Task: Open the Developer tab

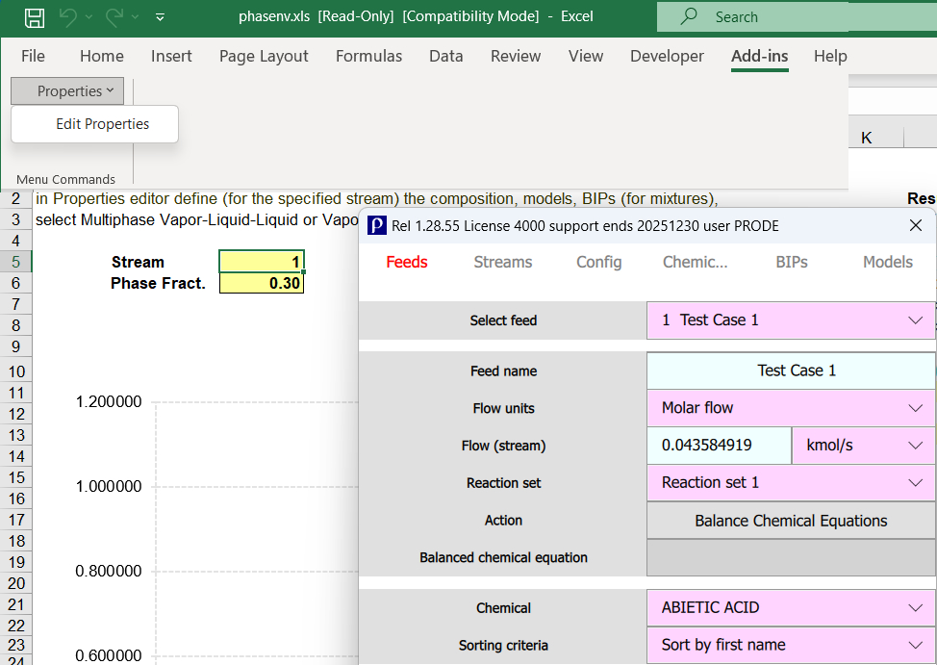Action: tap(667, 56)
